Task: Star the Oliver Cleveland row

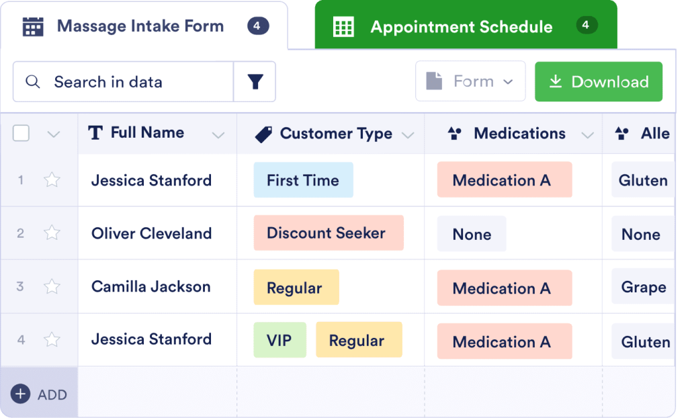Action: 52,233
